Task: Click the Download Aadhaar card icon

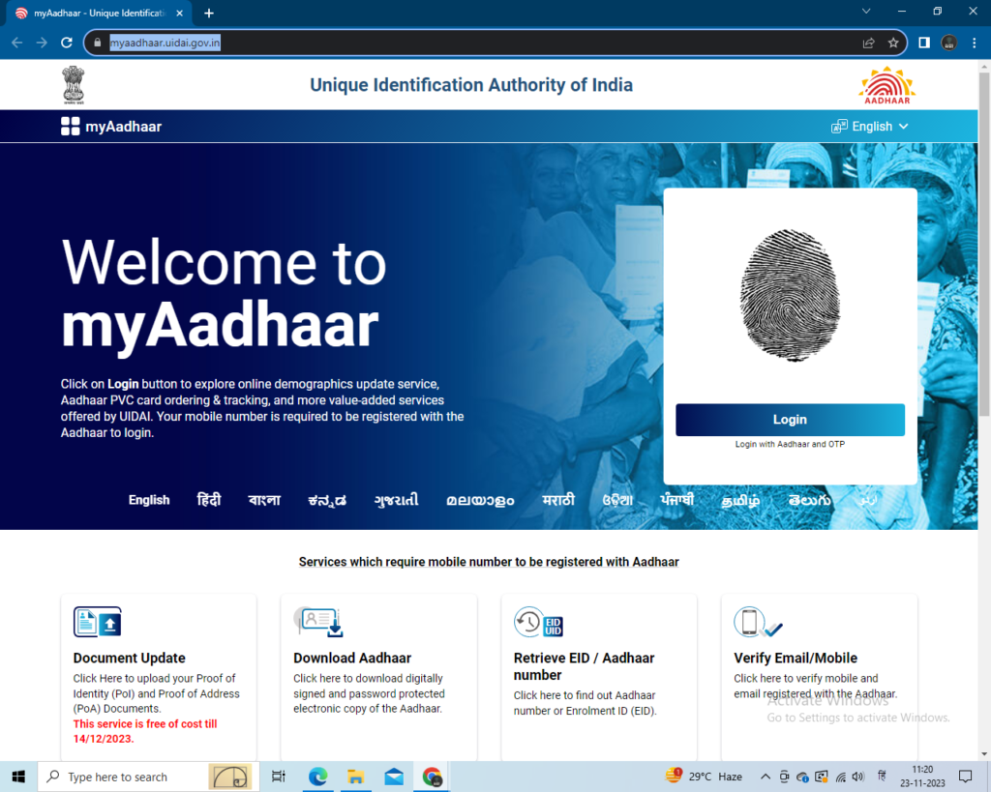Action: point(318,622)
